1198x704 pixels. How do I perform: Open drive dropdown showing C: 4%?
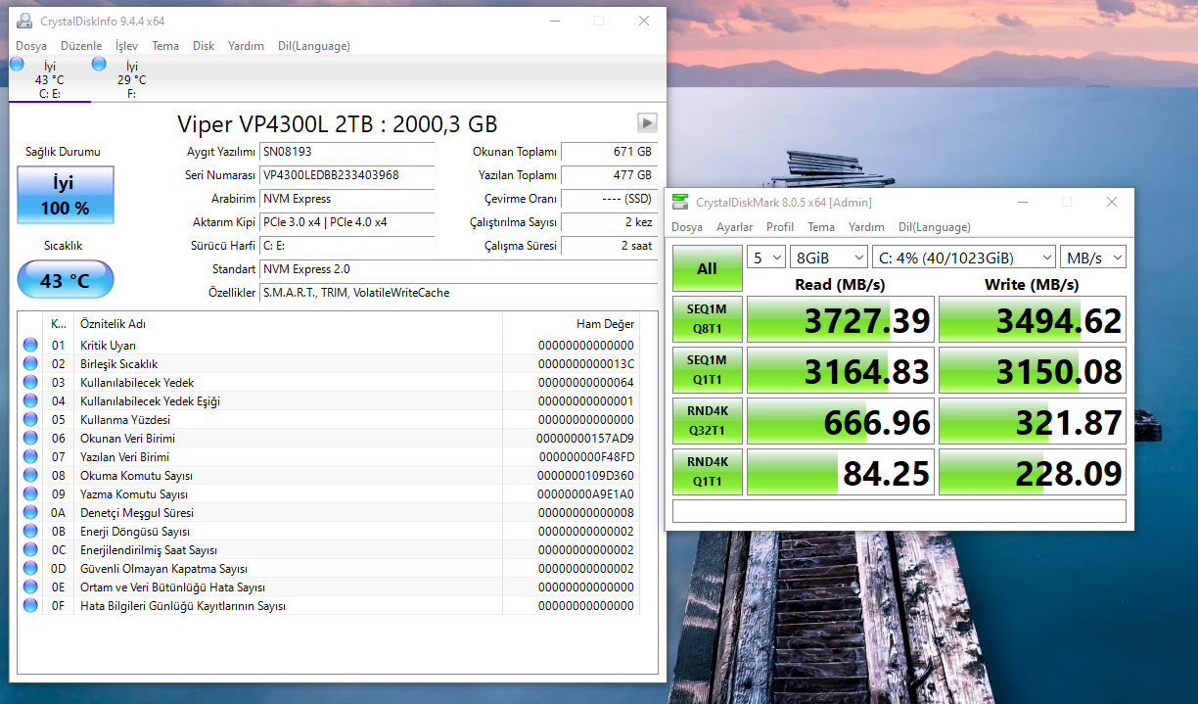pos(964,257)
